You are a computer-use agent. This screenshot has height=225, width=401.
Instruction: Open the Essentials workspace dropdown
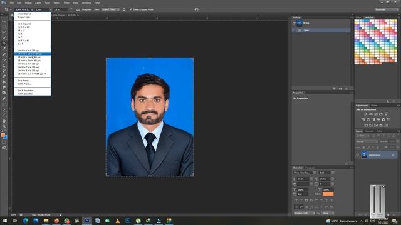click(387, 9)
